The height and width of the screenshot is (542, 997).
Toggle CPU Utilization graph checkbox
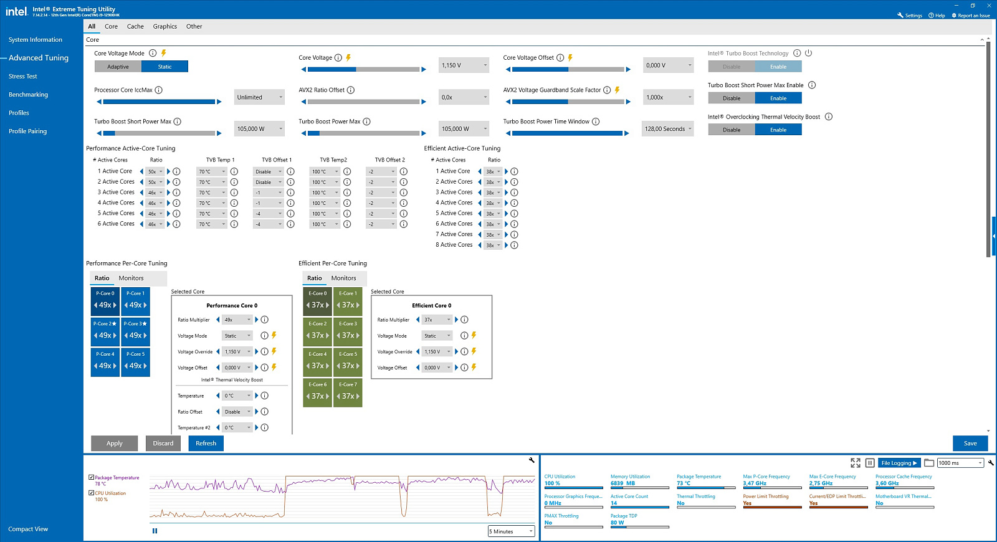point(92,493)
